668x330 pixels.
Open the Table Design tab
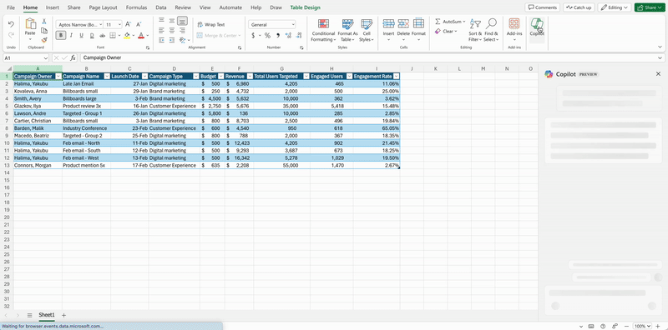pyautogui.click(x=305, y=7)
